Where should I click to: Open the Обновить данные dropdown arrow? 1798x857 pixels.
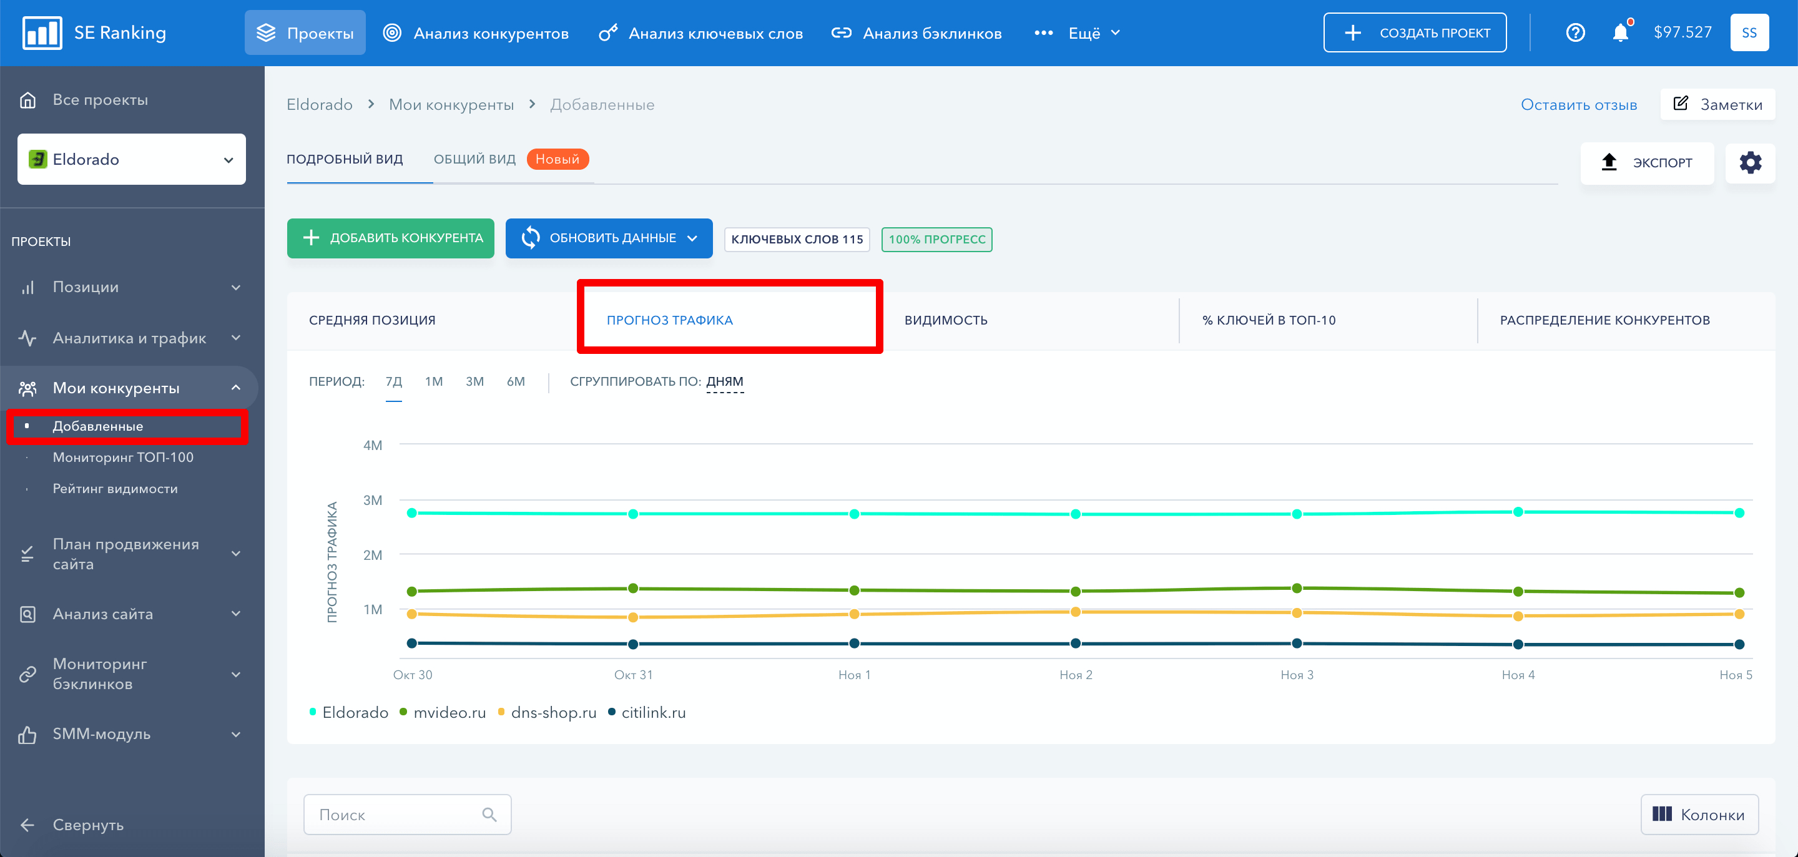692,238
